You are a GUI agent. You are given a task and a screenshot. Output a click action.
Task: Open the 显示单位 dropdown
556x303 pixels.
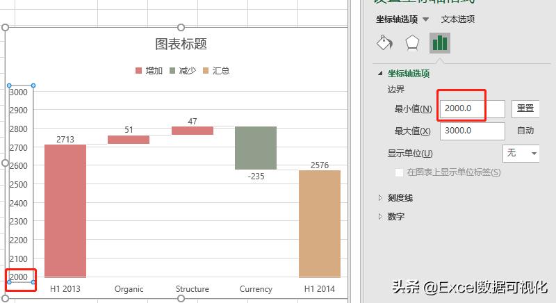point(521,154)
